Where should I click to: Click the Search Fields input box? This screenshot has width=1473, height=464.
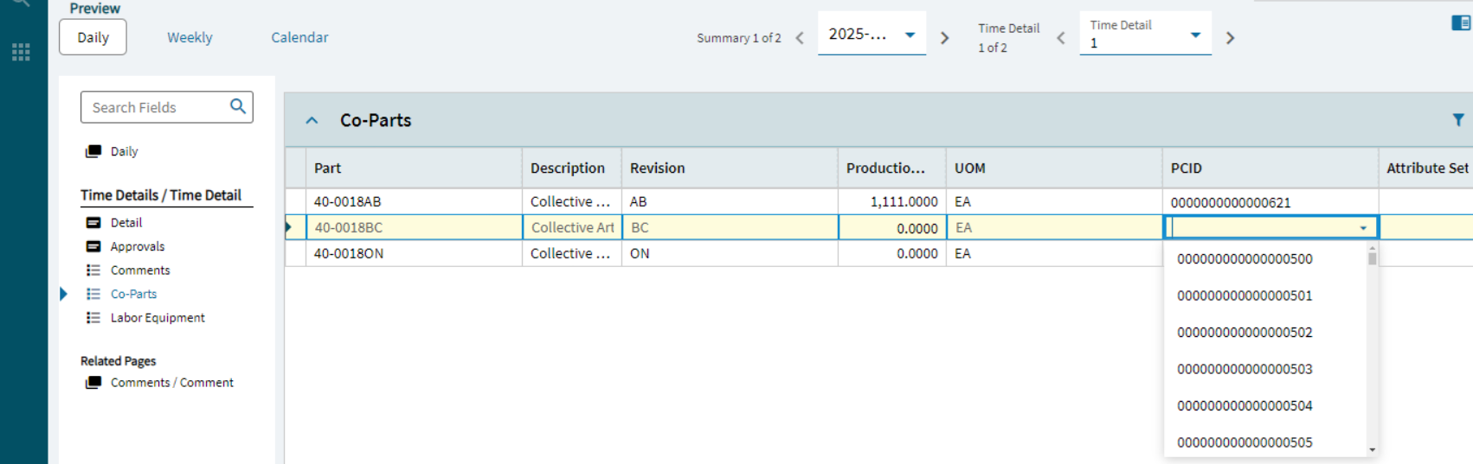pos(156,107)
